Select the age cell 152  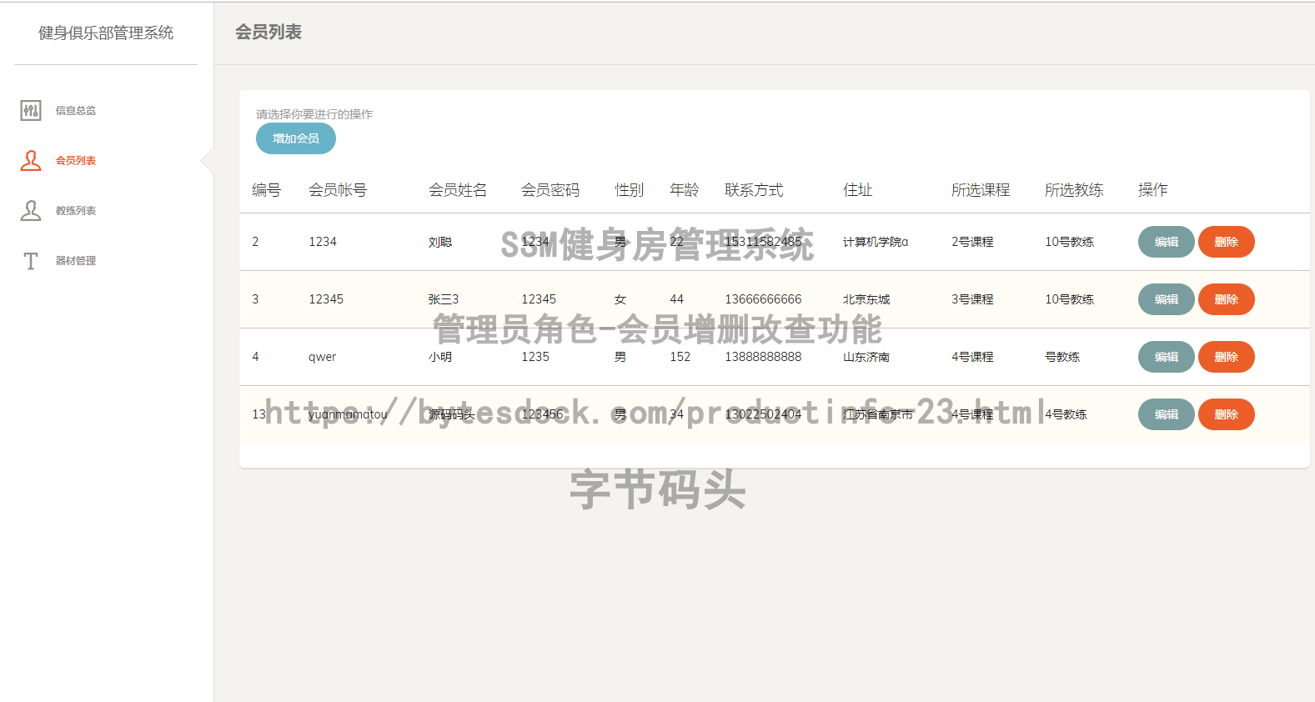(680, 357)
